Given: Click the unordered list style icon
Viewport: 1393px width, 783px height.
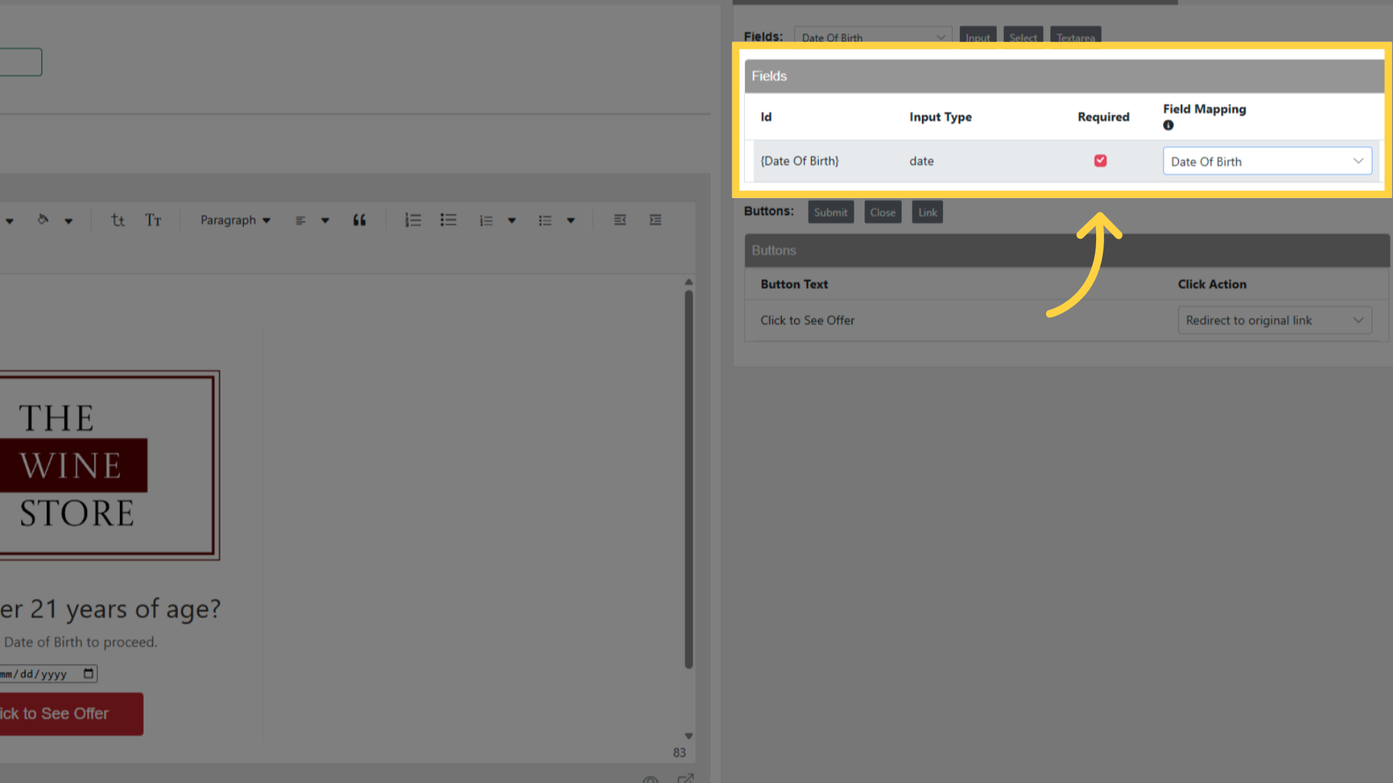Looking at the screenshot, I should pyautogui.click(x=545, y=220).
